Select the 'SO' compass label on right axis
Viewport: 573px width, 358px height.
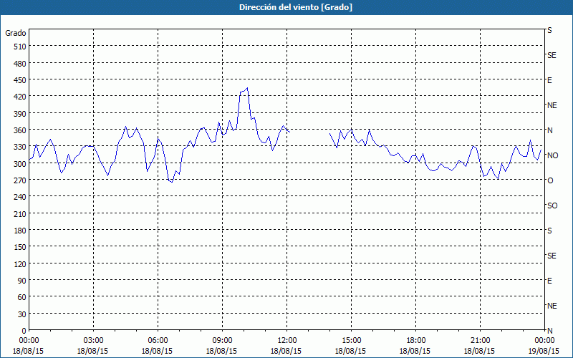click(552, 205)
